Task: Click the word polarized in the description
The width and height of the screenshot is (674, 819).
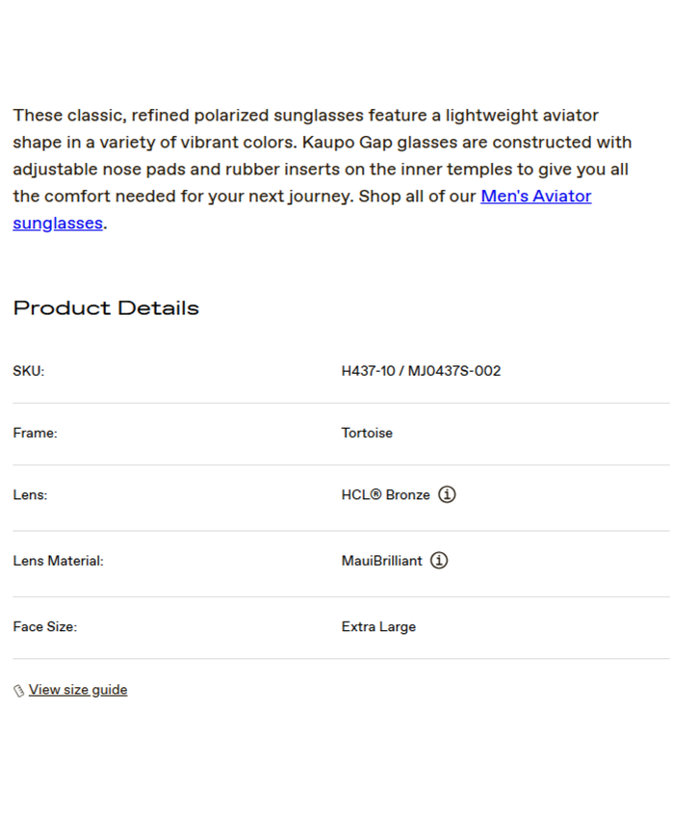Action: (x=231, y=116)
